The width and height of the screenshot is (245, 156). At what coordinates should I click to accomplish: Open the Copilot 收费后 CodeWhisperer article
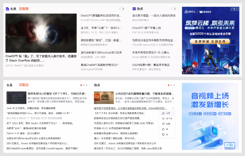(42, 148)
